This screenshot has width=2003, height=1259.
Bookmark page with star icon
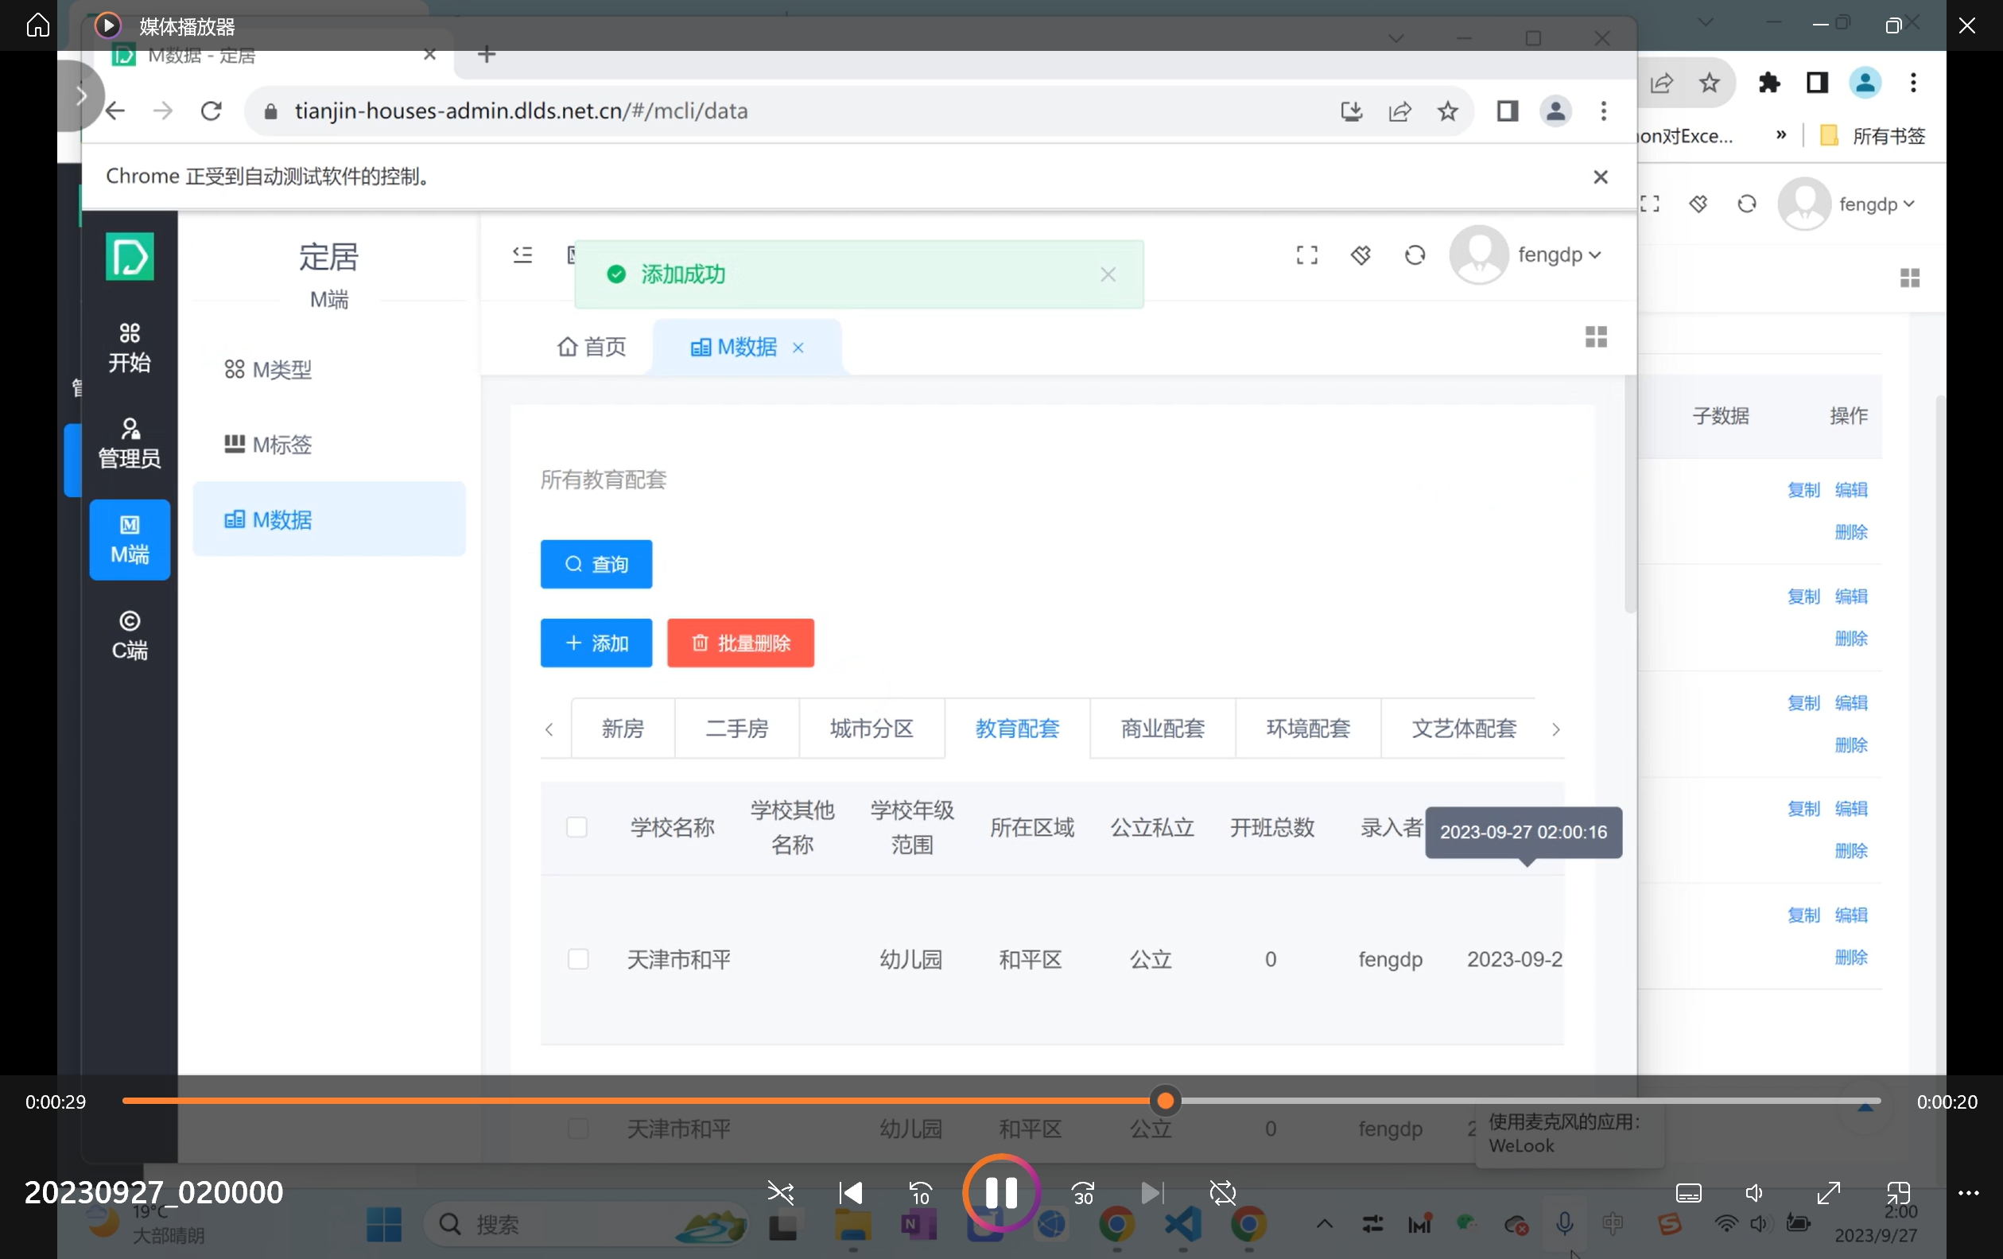1447,111
